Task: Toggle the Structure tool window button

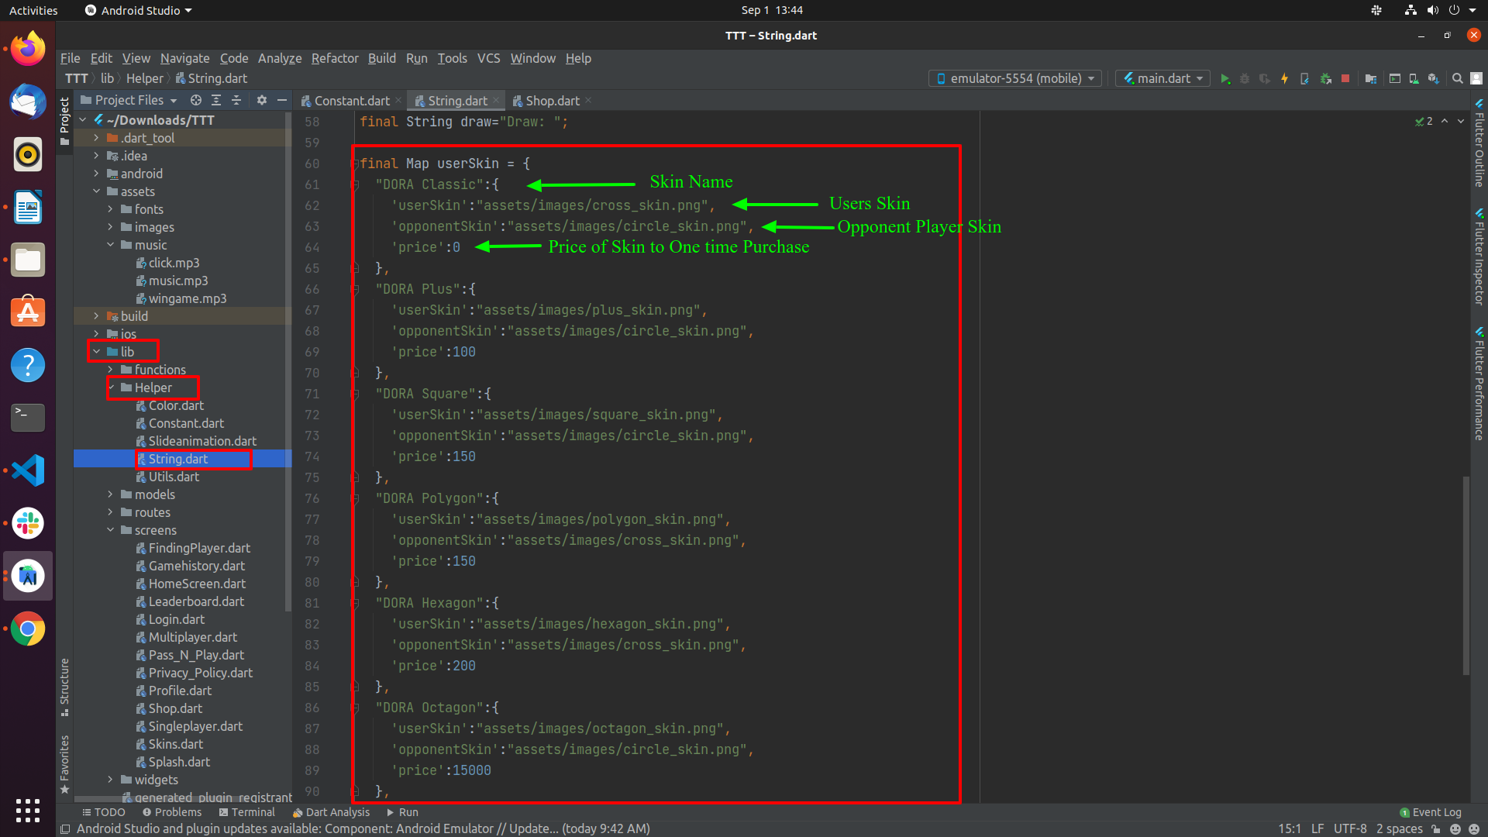Action: [64, 687]
